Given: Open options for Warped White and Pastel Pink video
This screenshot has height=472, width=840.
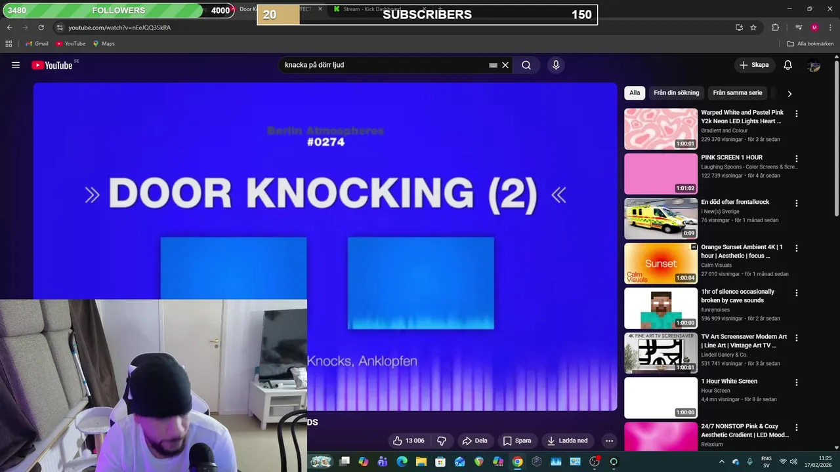Looking at the screenshot, I should (x=797, y=113).
